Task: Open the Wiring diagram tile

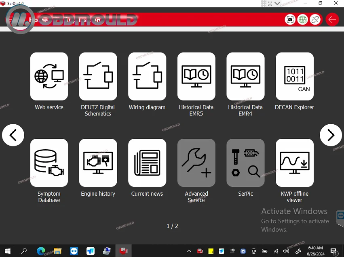Action: [147, 76]
